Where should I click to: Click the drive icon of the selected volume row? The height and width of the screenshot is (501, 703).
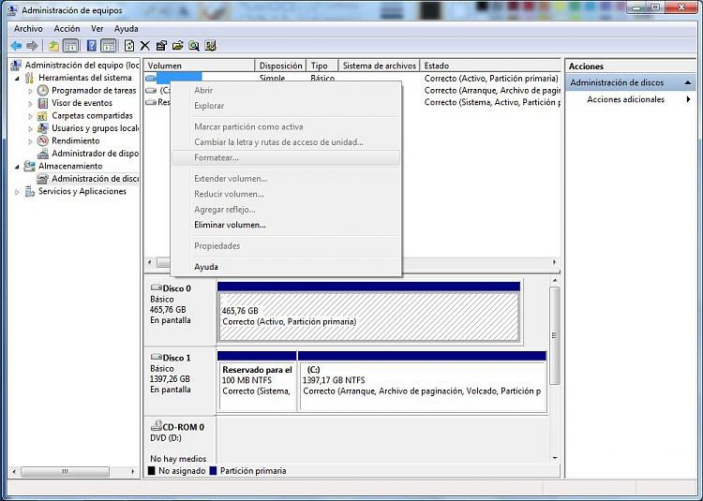(151, 78)
